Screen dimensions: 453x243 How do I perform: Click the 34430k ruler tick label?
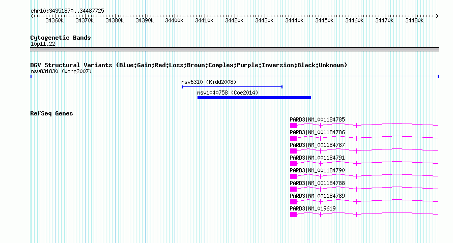264,20
